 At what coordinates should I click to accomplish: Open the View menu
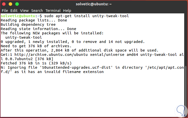point(24,11)
